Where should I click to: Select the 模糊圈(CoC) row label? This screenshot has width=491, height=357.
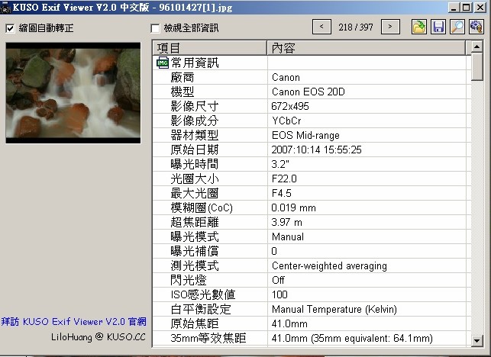coord(202,207)
